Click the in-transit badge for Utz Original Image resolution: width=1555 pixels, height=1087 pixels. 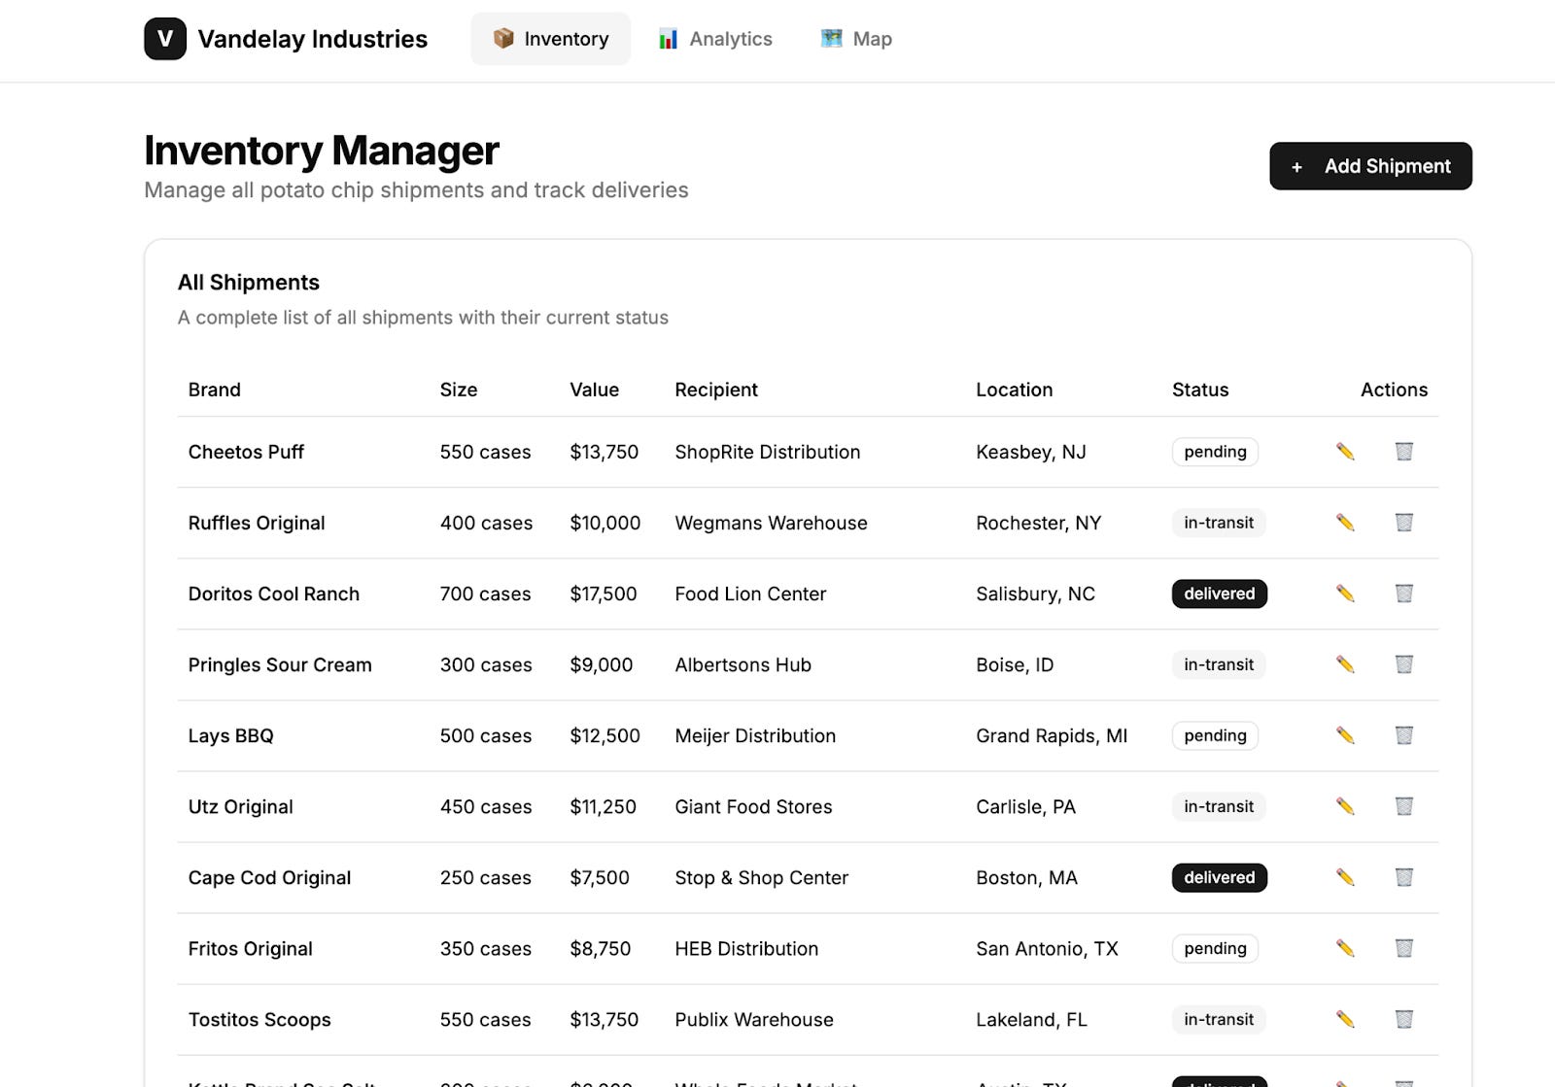coord(1219,806)
